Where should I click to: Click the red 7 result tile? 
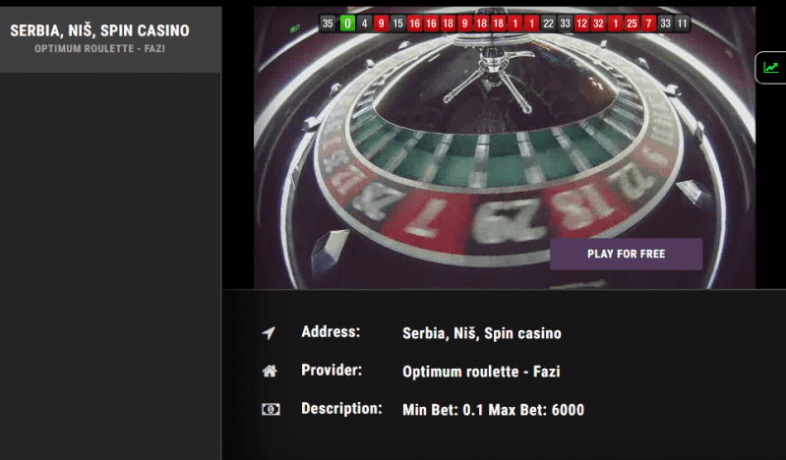[x=648, y=23]
